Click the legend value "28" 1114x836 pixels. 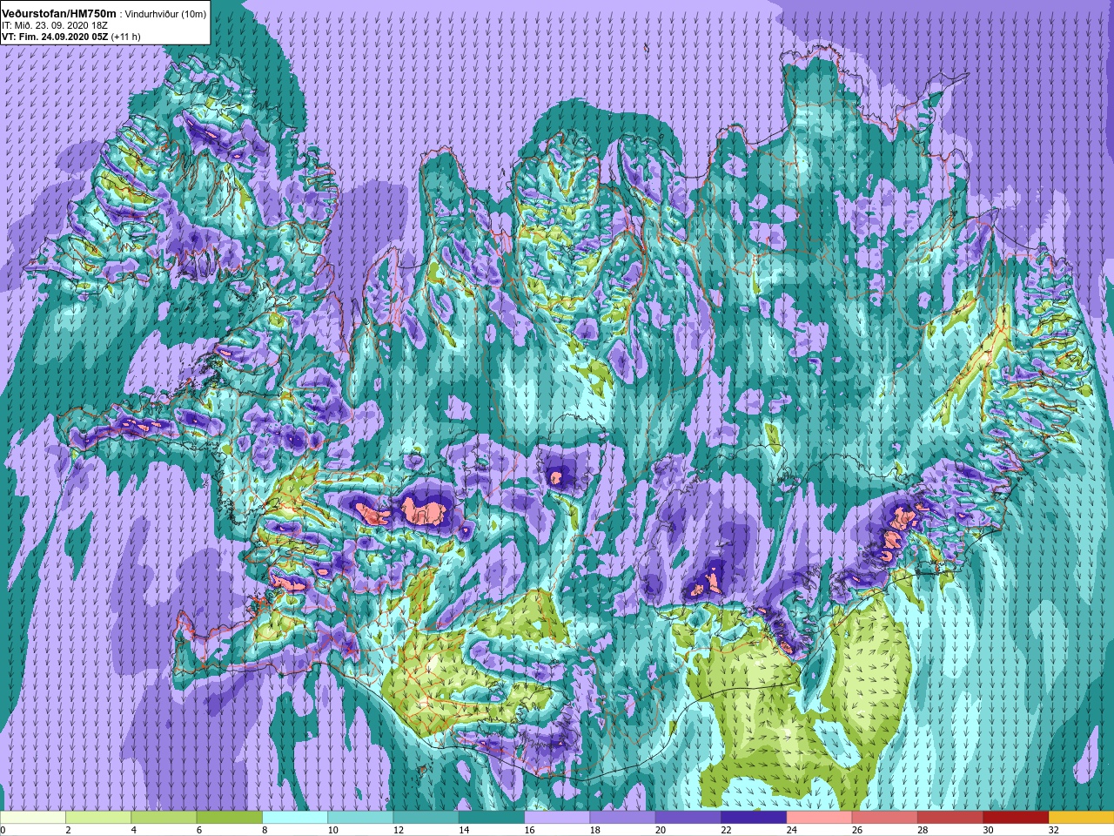tap(923, 831)
